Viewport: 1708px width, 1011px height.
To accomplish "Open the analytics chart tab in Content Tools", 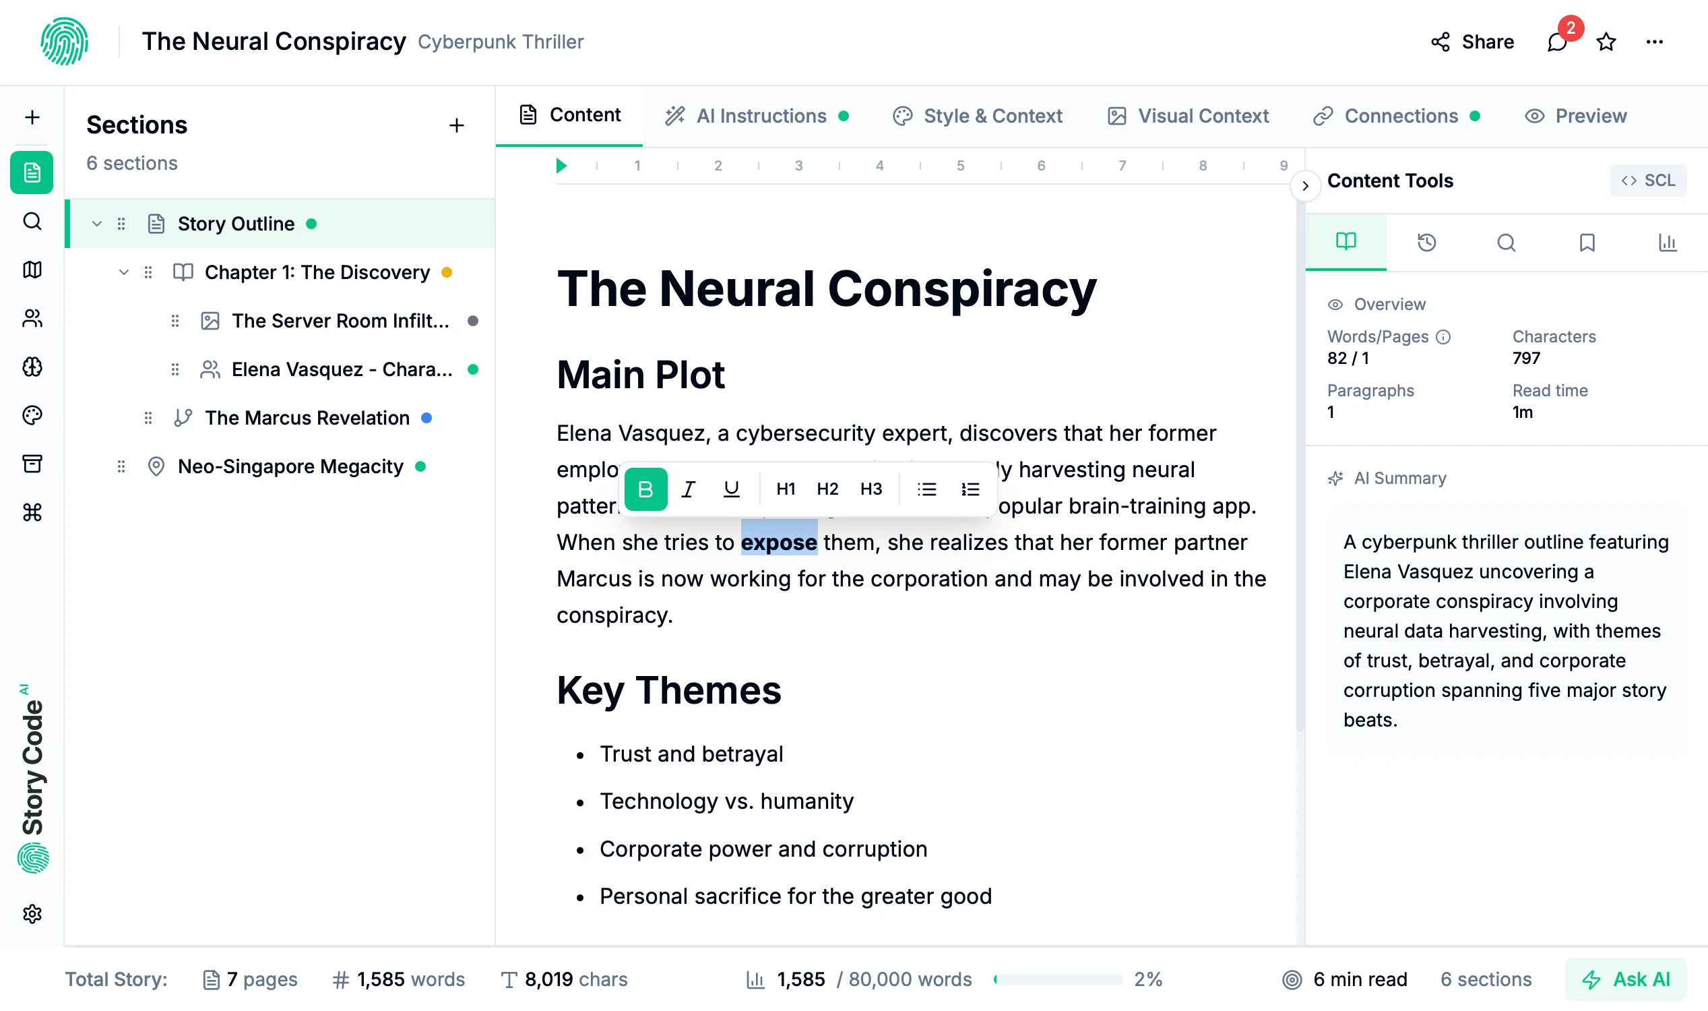I will [x=1667, y=243].
